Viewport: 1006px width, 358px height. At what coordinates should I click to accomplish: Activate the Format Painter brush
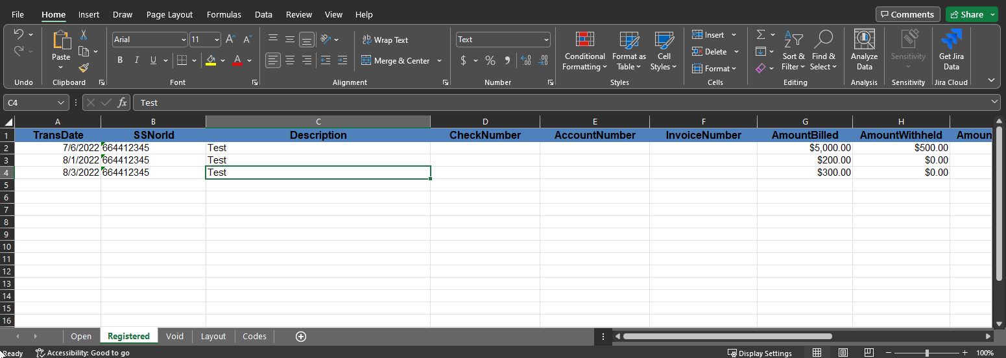point(84,67)
